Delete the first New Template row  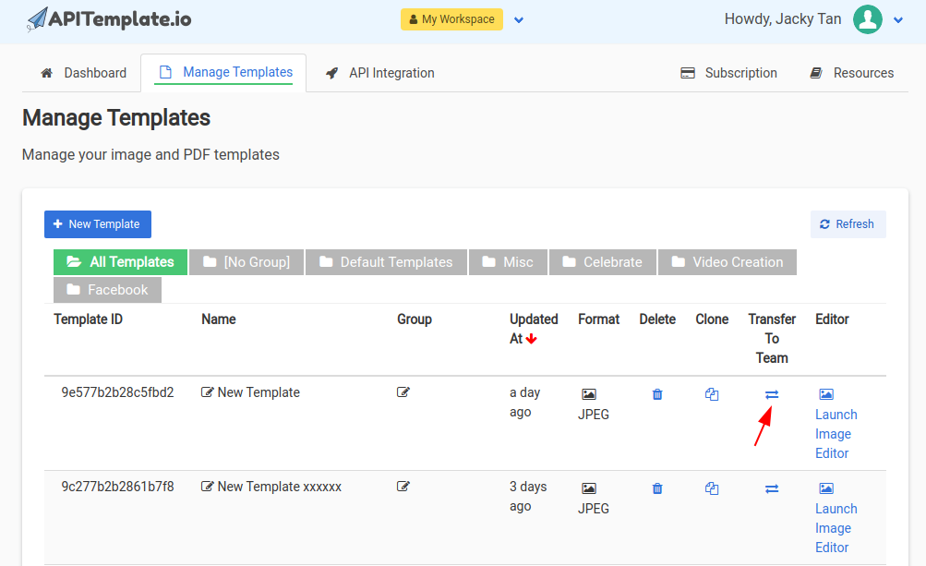[657, 394]
